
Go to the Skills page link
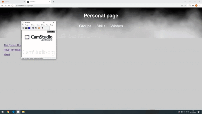point(101,26)
